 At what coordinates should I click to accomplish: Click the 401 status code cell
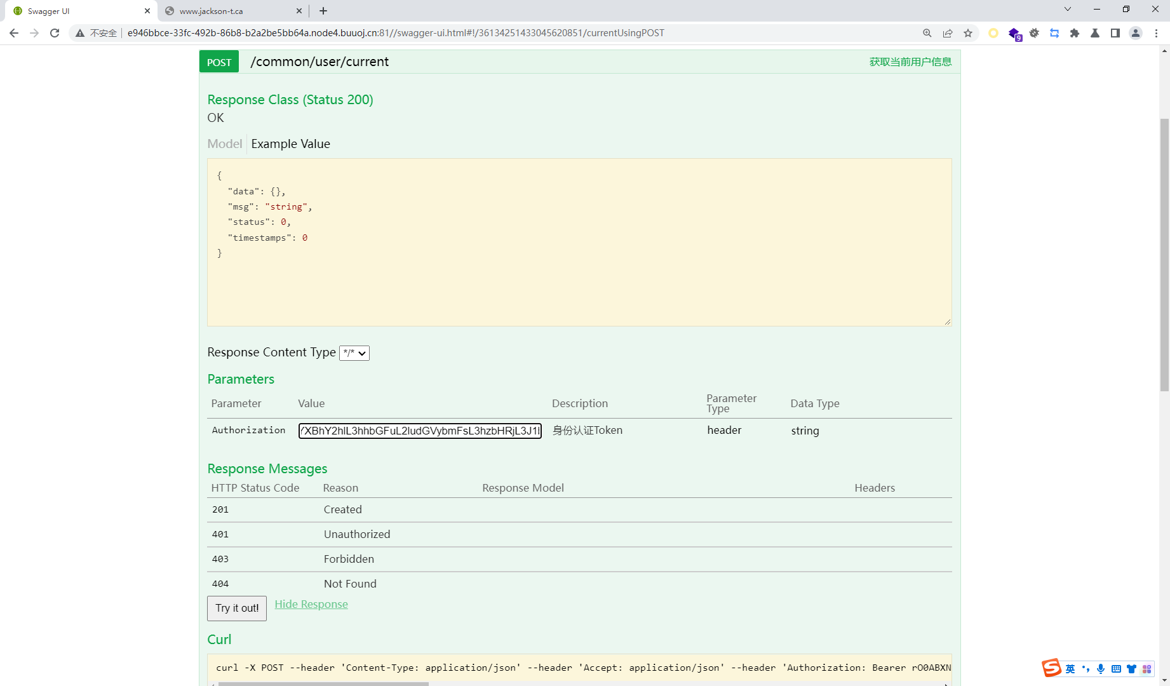(x=220, y=534)
